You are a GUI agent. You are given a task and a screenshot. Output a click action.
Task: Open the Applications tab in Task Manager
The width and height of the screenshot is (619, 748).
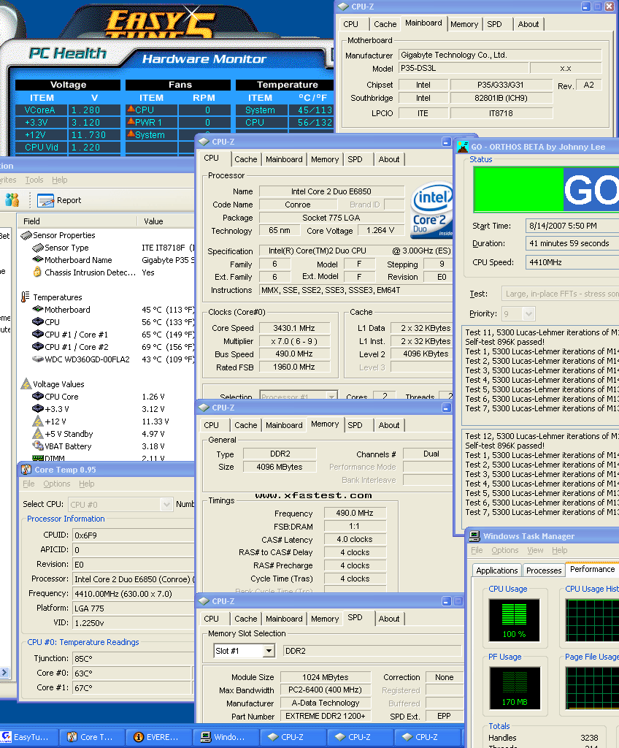(496, 570)
